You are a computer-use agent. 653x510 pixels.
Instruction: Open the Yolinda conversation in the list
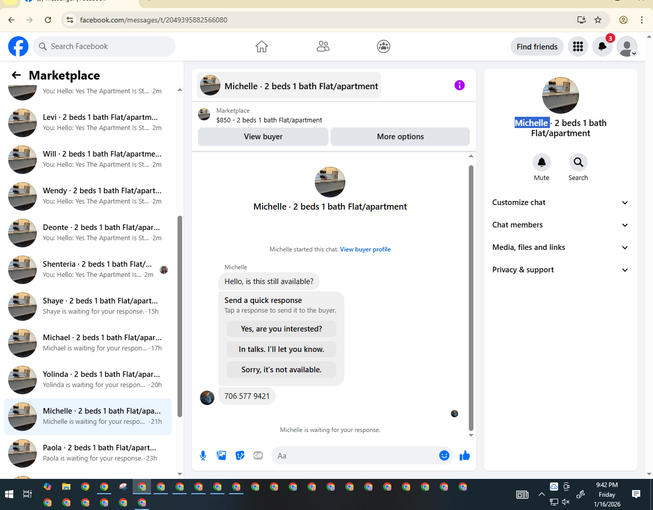(88, 379)
